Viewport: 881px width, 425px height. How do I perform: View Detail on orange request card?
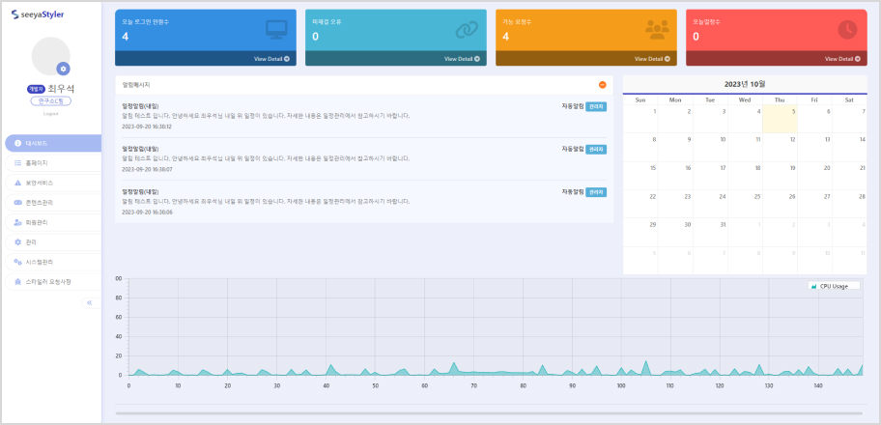coord(652,59)
